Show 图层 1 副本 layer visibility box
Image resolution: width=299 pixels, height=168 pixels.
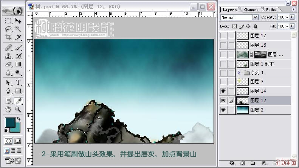point(223,64)
